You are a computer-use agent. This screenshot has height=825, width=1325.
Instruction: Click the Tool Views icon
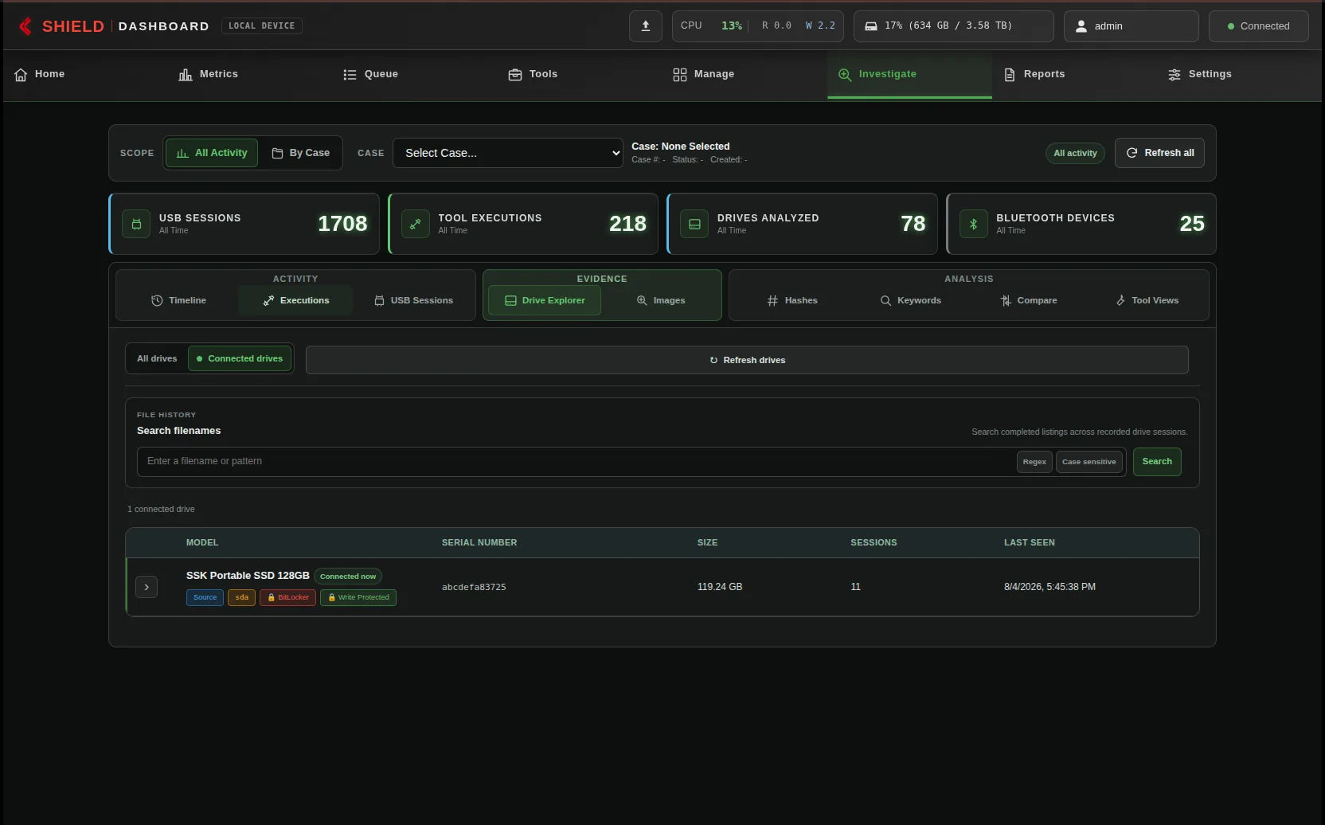[1120, 300]
